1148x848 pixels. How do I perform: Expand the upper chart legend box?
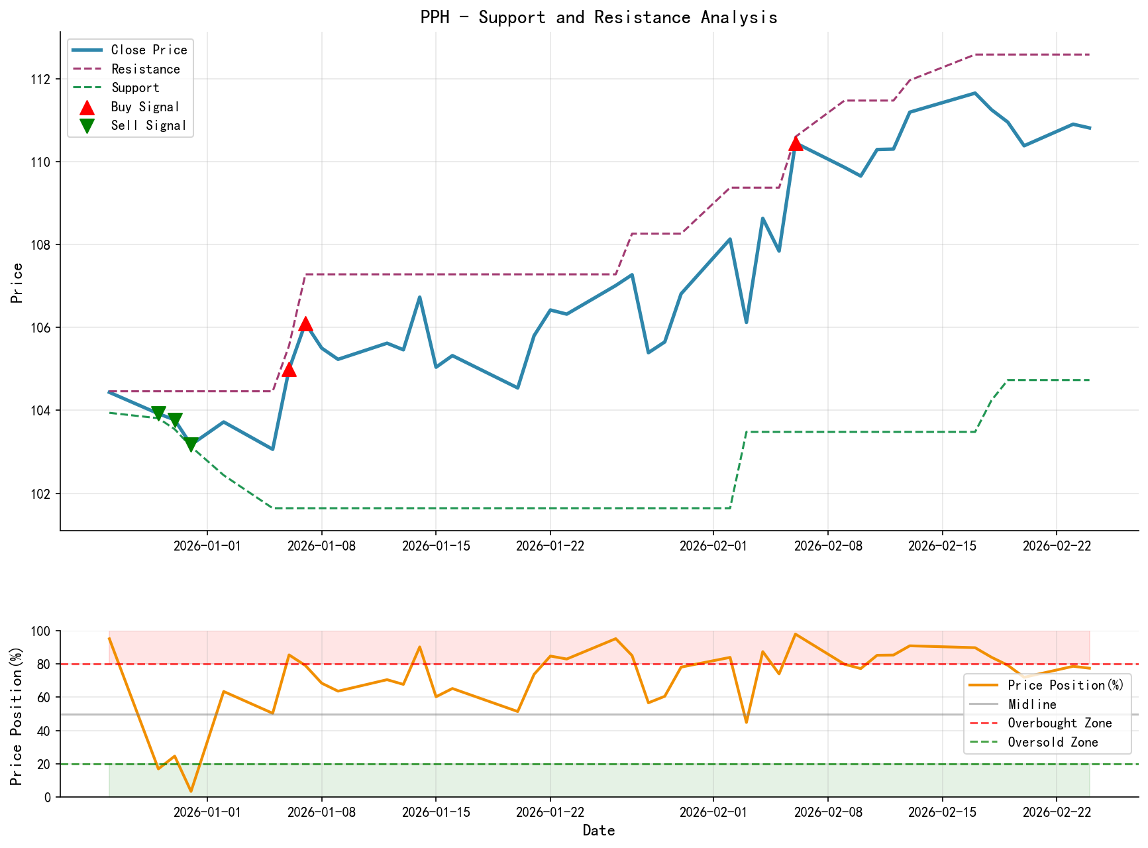pyautogui.click(x=129, y=86)
